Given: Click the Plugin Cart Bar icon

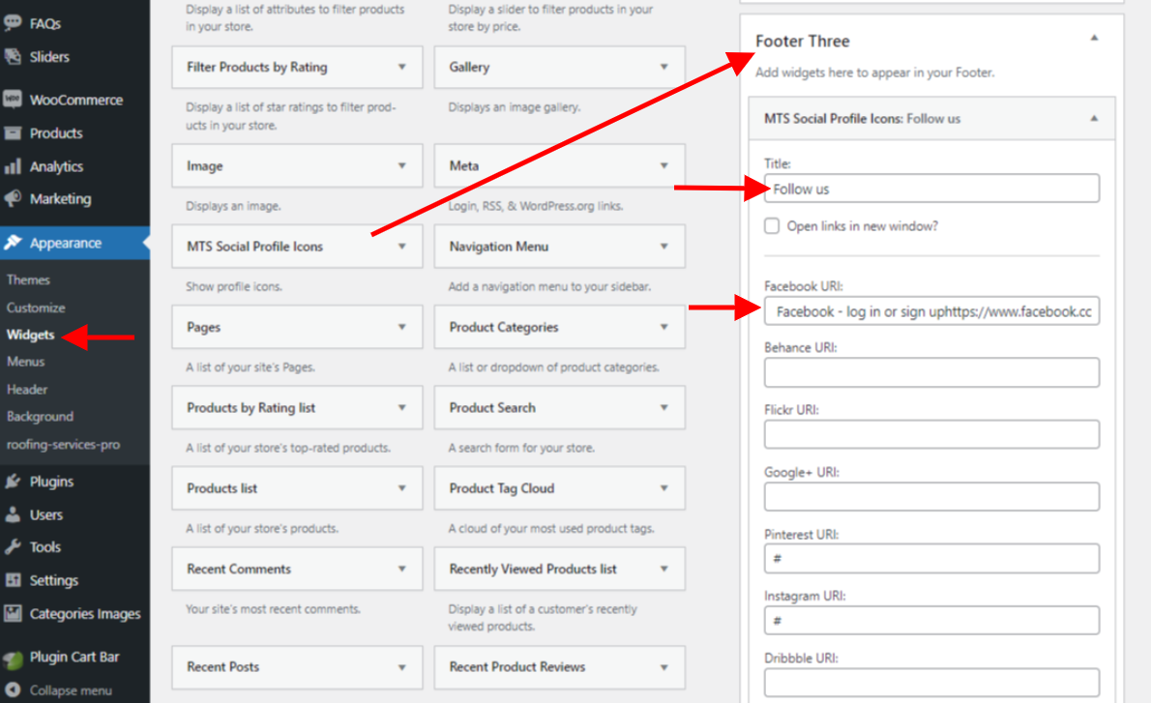Looking at the screenshot, I should pos(13,659).
